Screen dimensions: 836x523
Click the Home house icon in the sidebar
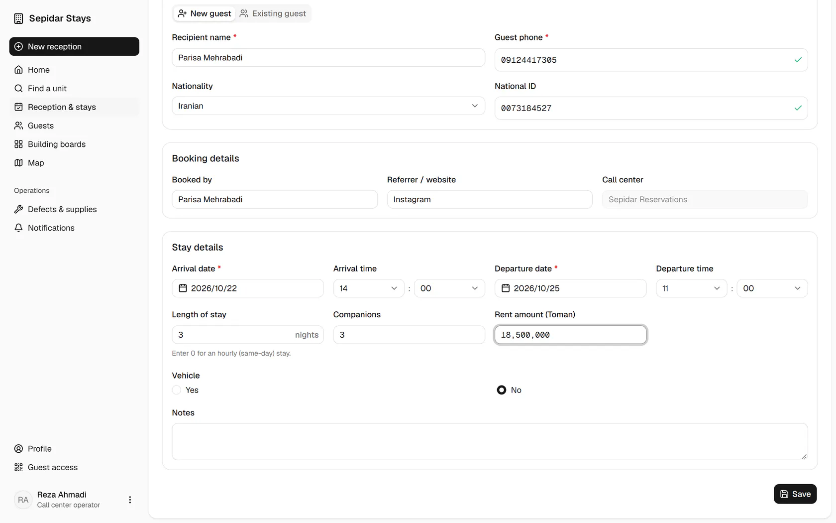(x=18, y=70)
